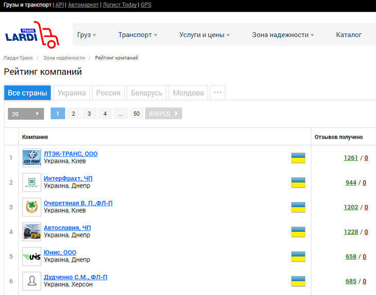Click Ларди-Транс breadcrumb link
The image size is (376, 295).
pyautogui.click(x=18, y=58)
